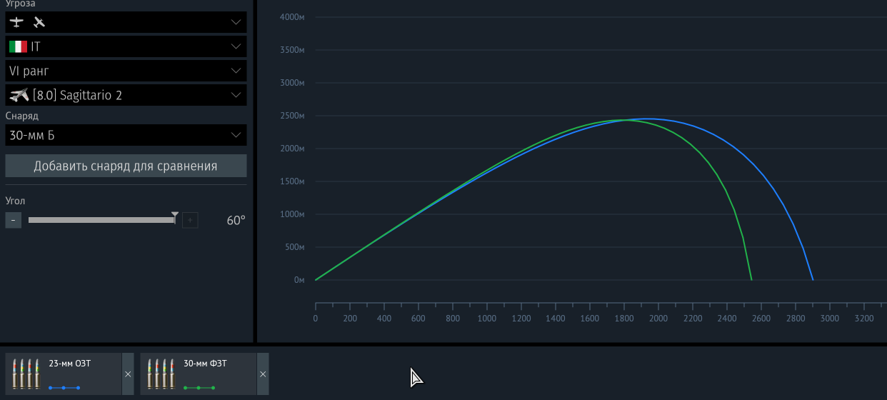Click the Italian flag icon
This screenshot has height=400, width=887.
tap(18, 46)
